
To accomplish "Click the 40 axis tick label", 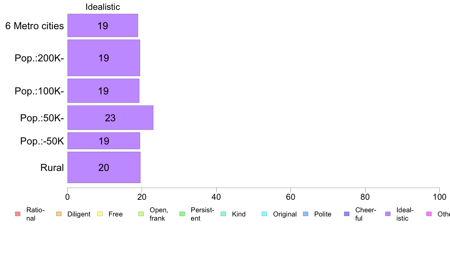I will [x=216, y=197].
